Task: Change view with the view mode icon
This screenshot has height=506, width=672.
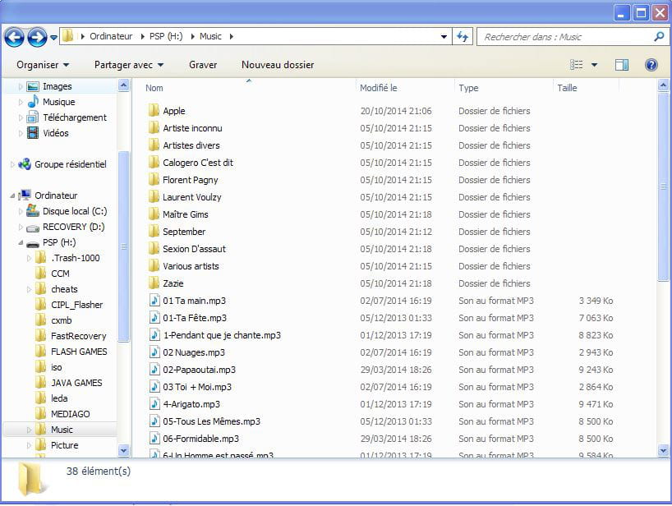Action: pos(576,65)
